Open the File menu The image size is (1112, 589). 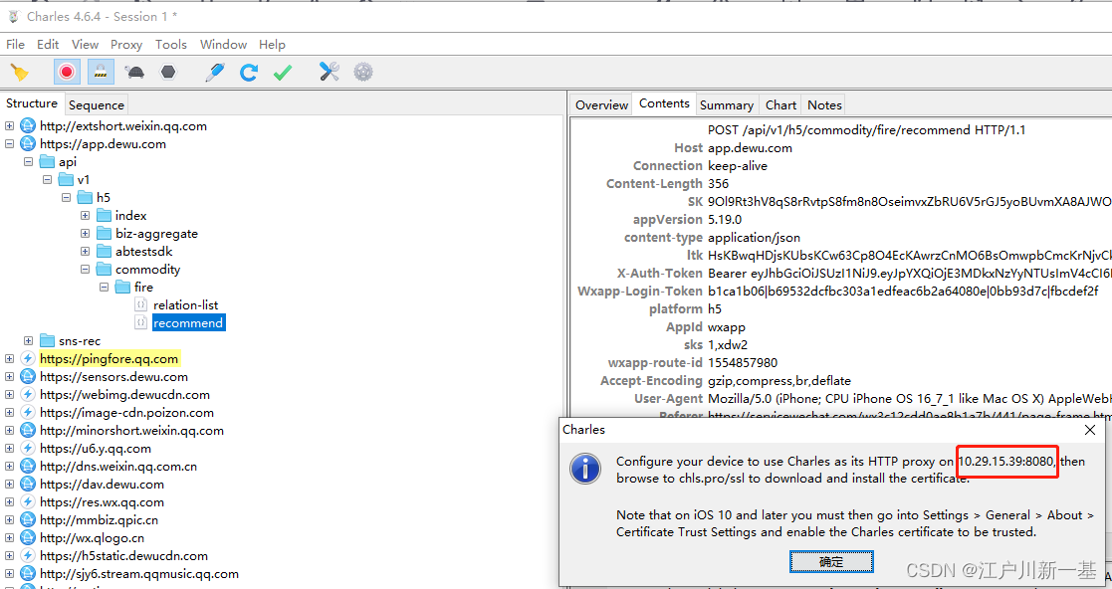tap(15, 44)
